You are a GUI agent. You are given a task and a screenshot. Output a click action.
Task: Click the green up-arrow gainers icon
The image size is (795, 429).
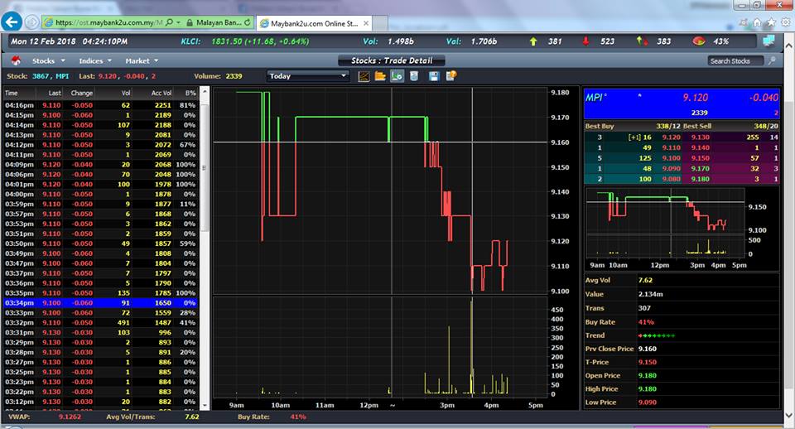pos(532,41)
